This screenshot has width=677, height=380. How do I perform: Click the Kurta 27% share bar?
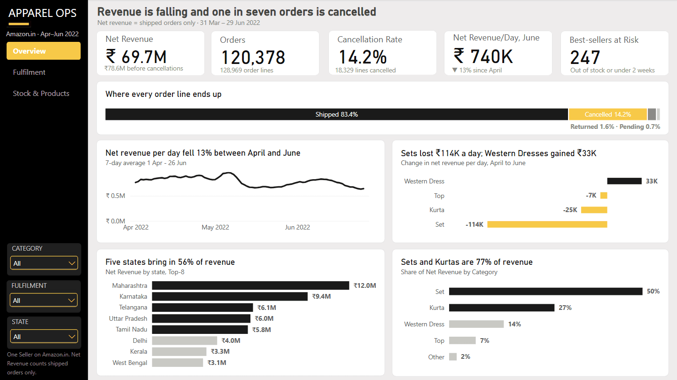(x=502, y=308)
